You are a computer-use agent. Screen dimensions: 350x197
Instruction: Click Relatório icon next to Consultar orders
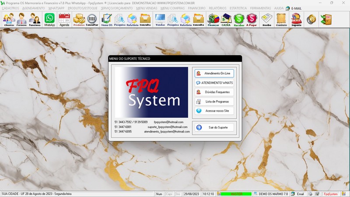(133, 19)
